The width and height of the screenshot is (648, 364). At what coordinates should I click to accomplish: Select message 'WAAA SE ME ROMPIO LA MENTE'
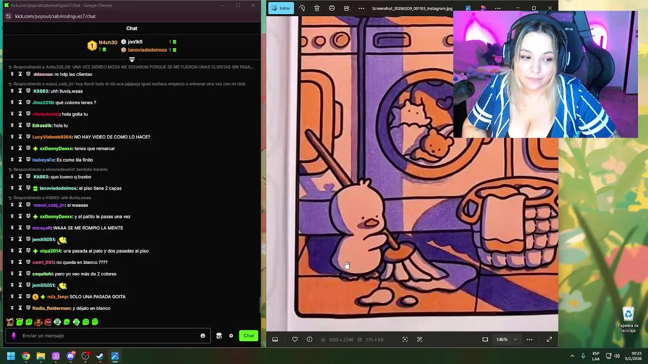pyautogui.click(x=88, y=228)
